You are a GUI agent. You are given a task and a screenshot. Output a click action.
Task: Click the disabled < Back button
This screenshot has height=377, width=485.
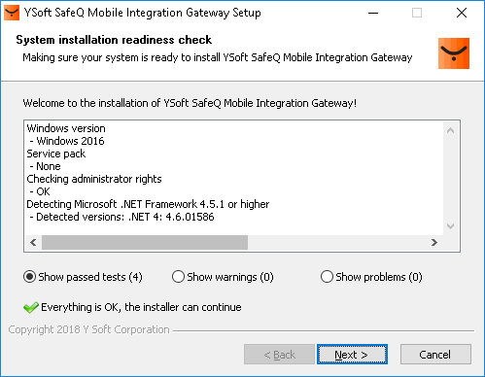279,355
